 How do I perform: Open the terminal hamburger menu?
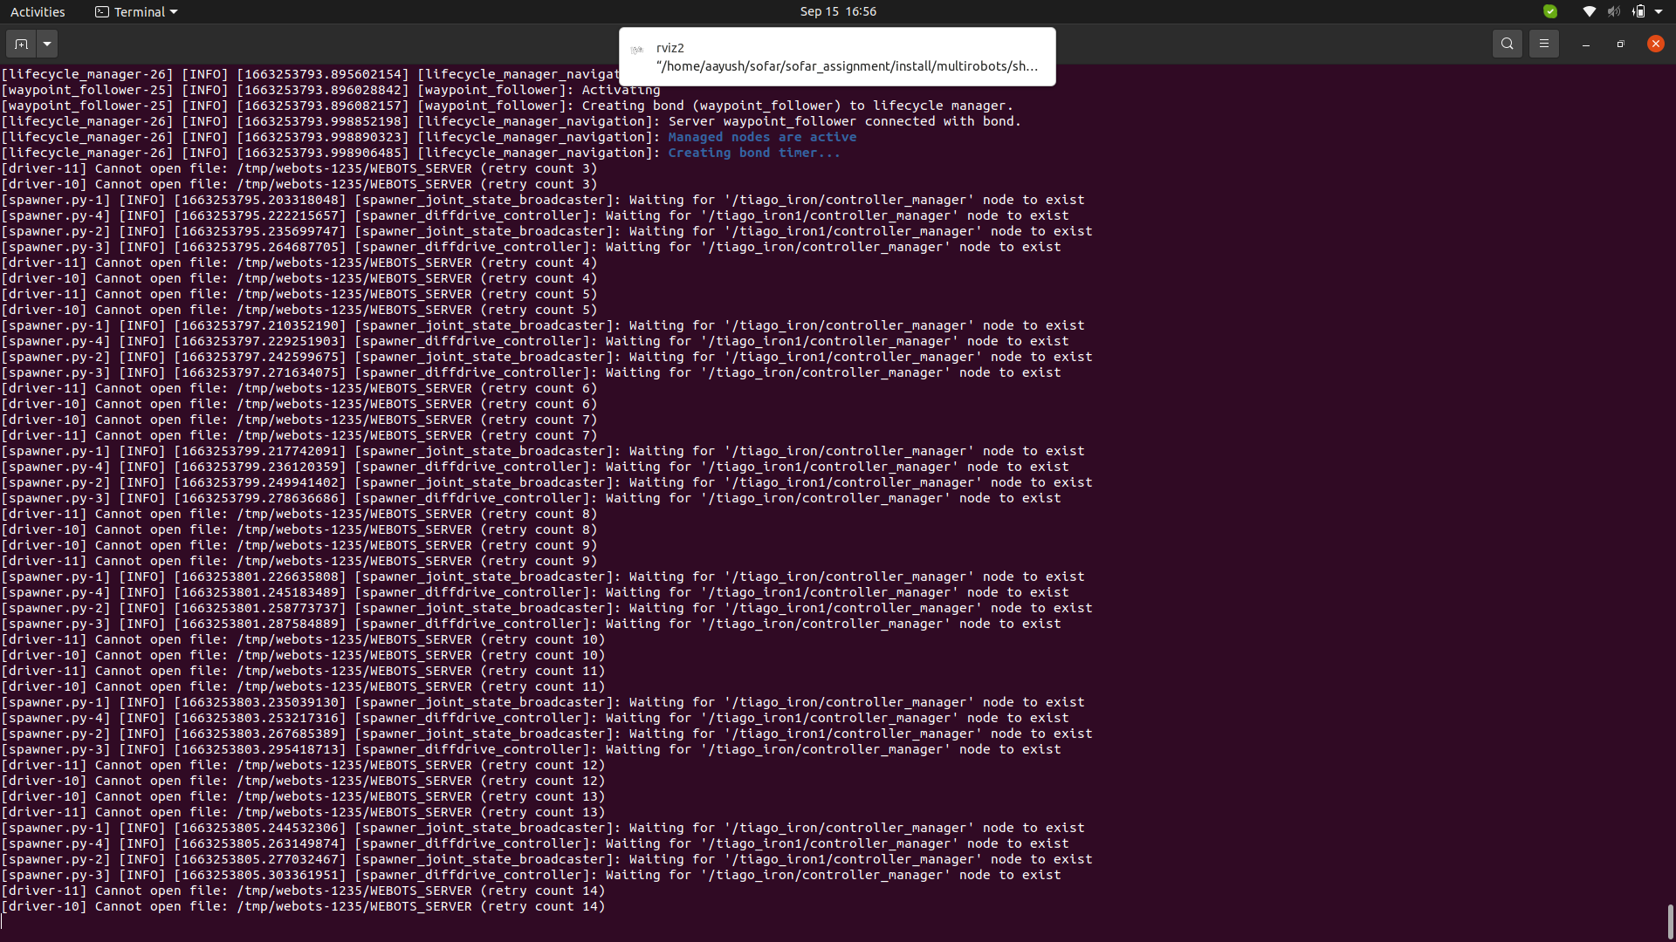tap(1544, 44)
